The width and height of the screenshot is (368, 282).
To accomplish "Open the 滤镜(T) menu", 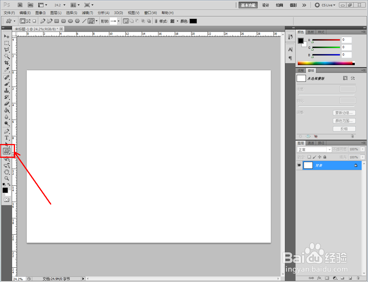I will 87,13.
